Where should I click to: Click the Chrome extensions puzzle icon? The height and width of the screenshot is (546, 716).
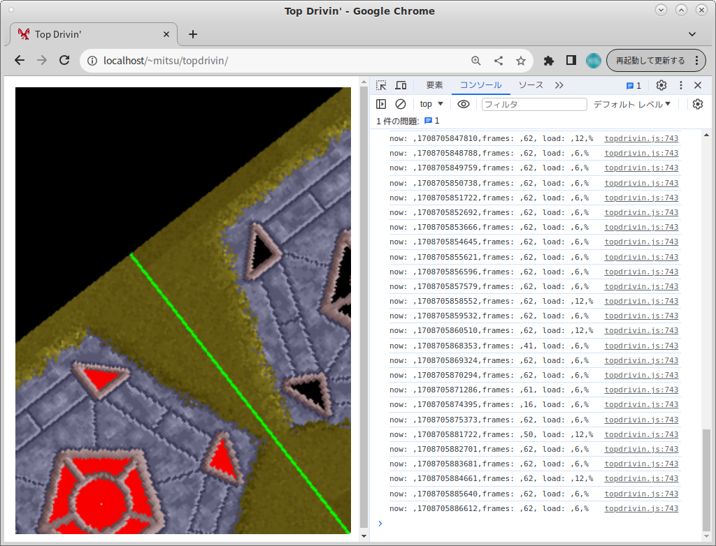pos(549,61)
